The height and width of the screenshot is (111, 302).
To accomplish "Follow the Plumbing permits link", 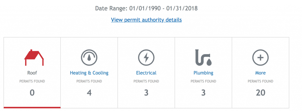I will pos(203,73).
